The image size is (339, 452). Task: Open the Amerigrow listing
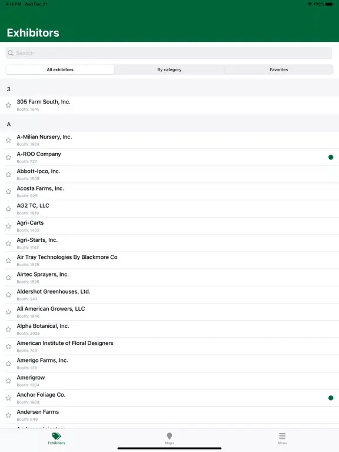[169, 381]
